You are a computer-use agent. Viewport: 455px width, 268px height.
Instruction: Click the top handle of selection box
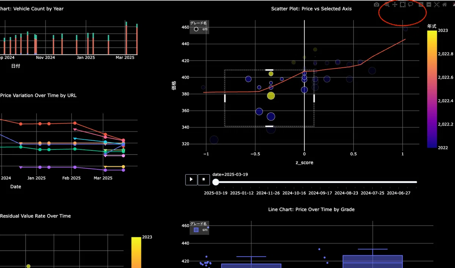click(269, 70)
